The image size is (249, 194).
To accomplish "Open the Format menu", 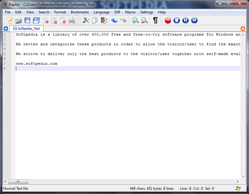I will coord(60,12).
